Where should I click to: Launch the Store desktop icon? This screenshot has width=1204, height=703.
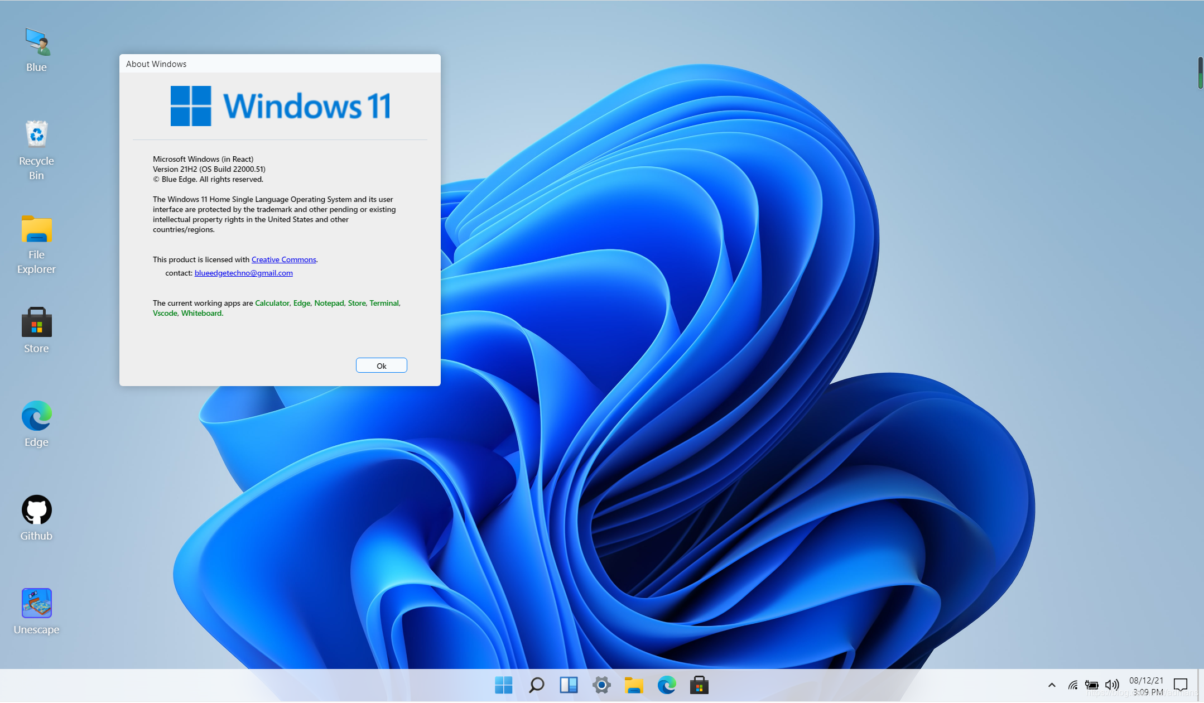tap(37, 330)
